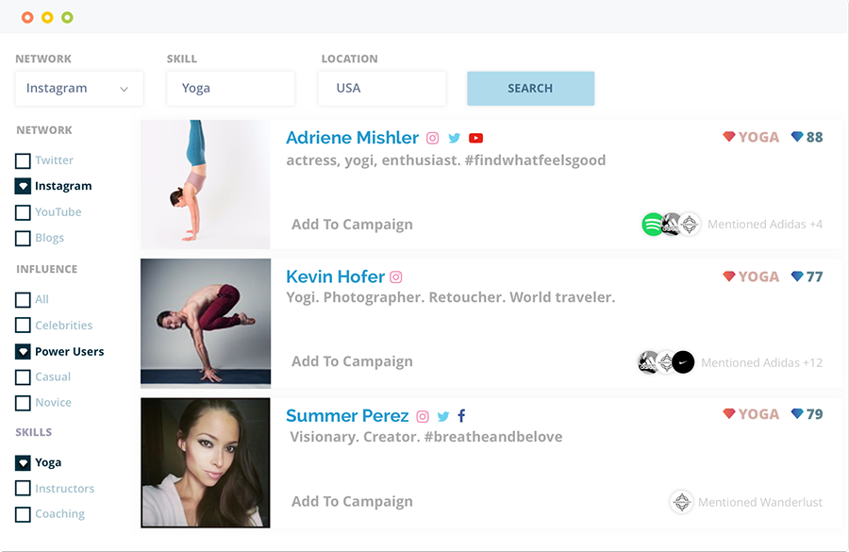
Task: Tick the Coaching skill checkbox
Action: click(24, 515)
